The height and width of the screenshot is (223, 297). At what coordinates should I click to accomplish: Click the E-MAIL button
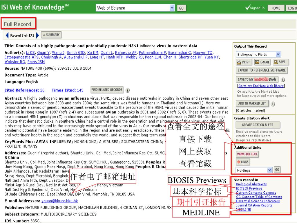(262, 62)
